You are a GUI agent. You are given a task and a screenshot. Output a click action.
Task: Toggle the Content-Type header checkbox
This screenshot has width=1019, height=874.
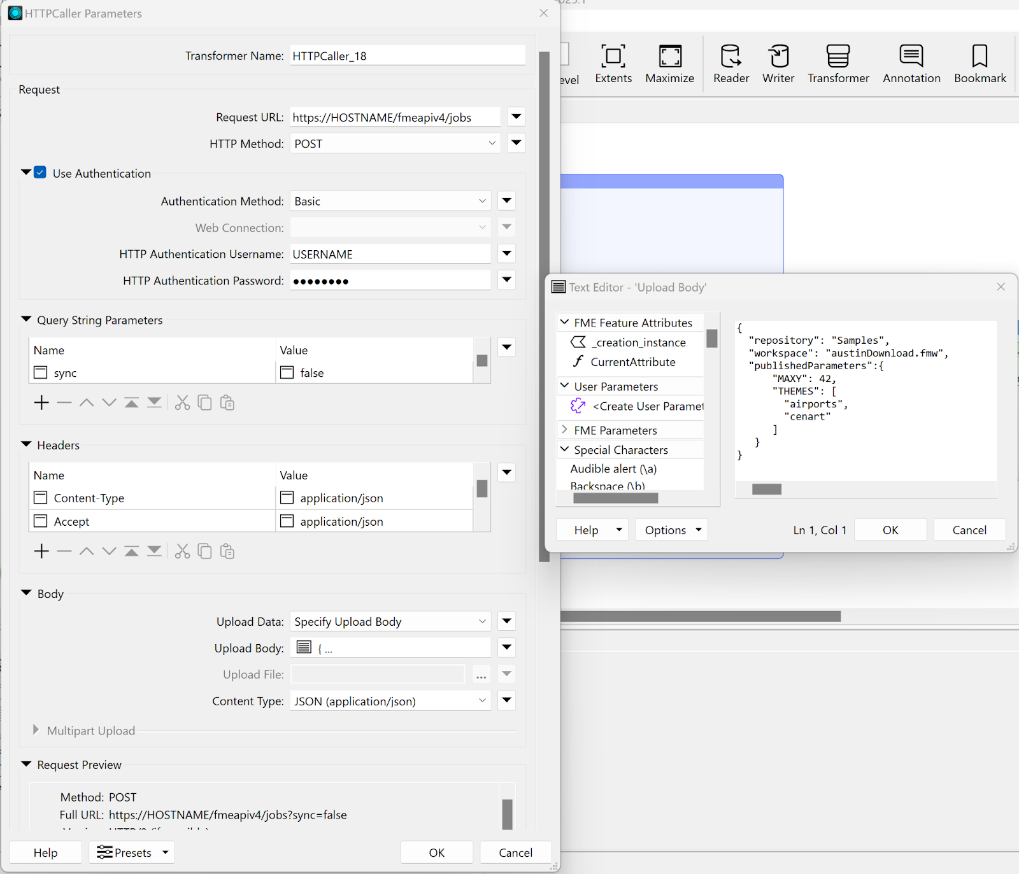[x=41, y=498]
